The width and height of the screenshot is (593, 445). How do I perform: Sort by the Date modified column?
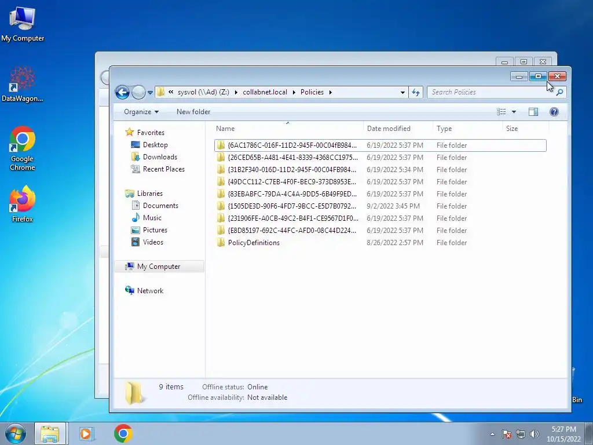398,129
